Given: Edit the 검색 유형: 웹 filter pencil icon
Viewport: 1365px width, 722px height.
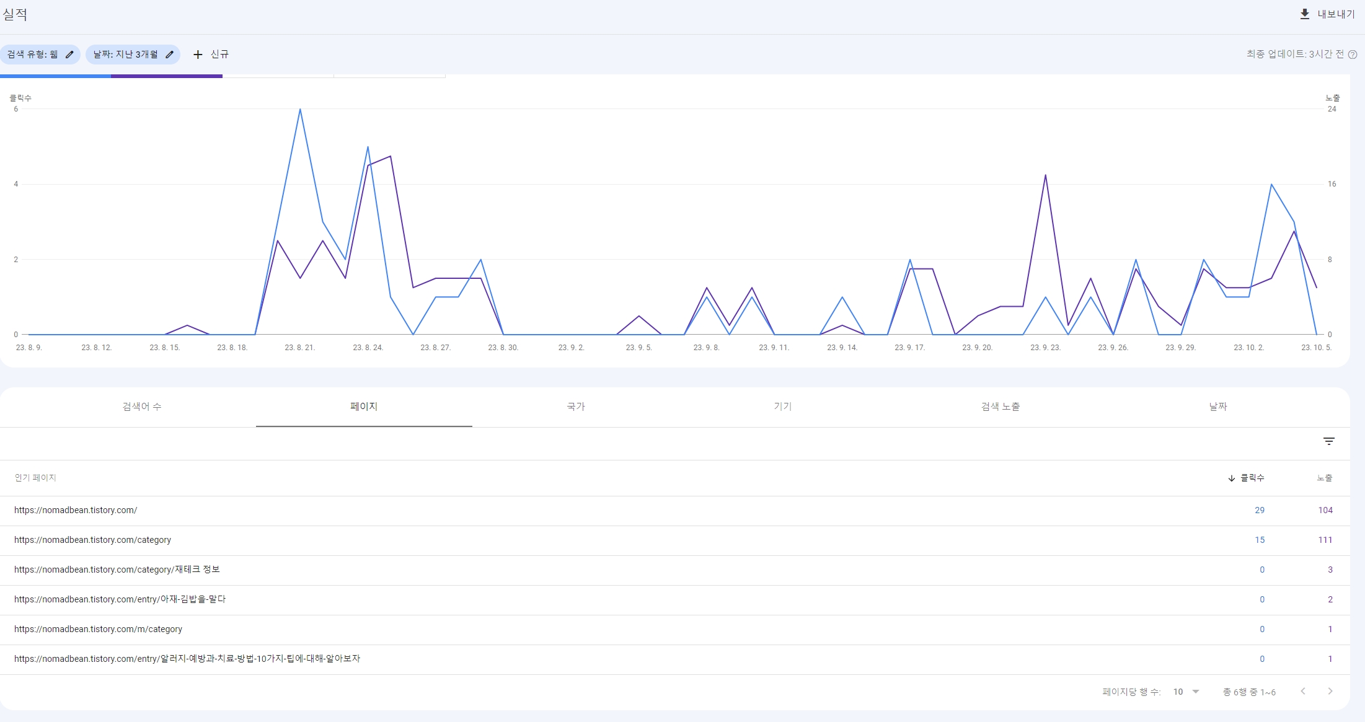Looking at the screenshot, I should 69,55.
